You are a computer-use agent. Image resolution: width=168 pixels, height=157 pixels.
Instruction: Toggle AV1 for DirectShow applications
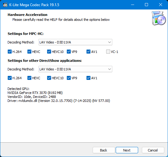pyautogui.click(x=88, y=78)
